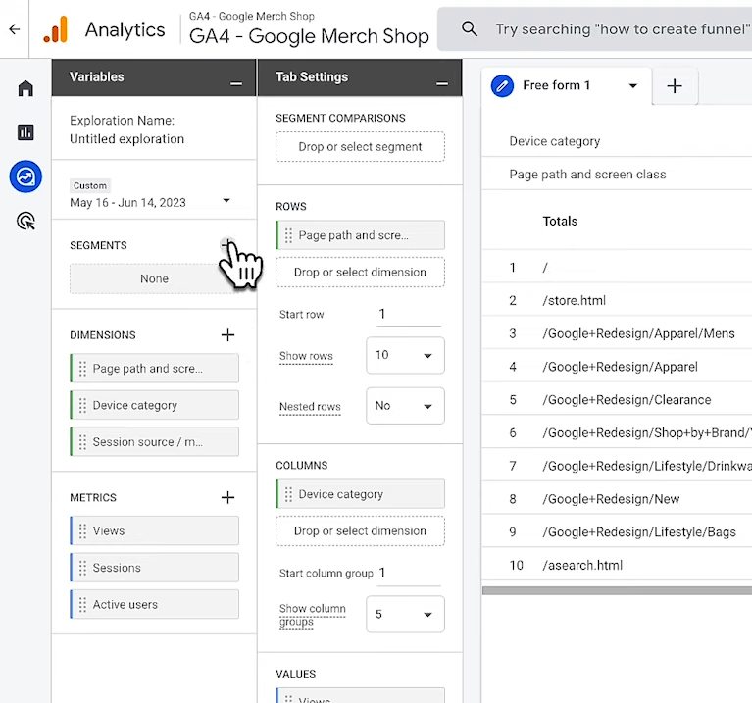
Task: Minimize the Tab Settings panel
Action: coord(442,84)
